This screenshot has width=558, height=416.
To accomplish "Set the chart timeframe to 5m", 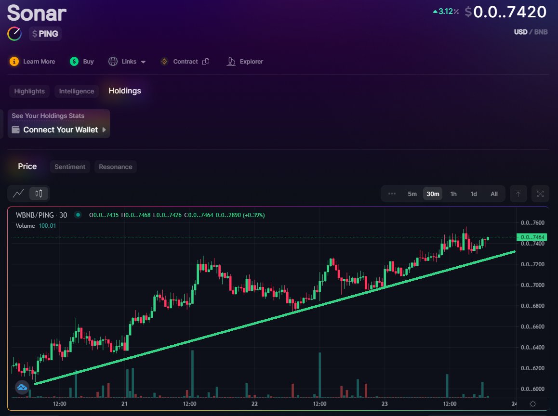I will tap(412, 194).
